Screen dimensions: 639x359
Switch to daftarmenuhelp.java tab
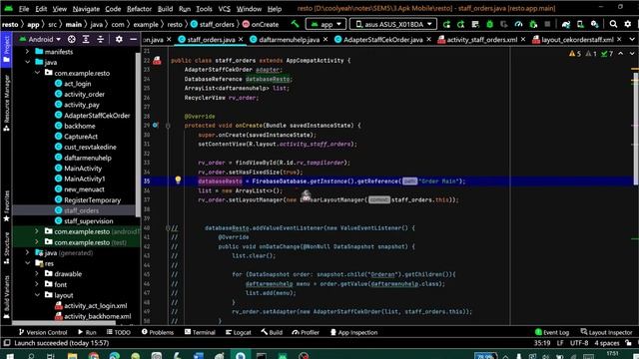tap(289, 40)
